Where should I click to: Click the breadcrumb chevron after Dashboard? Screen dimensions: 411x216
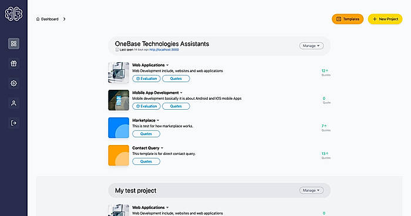[x=64, y=19]
